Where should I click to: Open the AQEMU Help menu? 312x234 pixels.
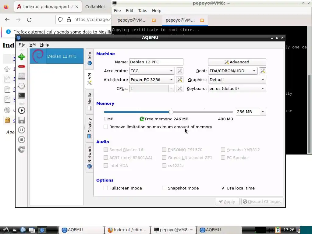click(44, 45)
